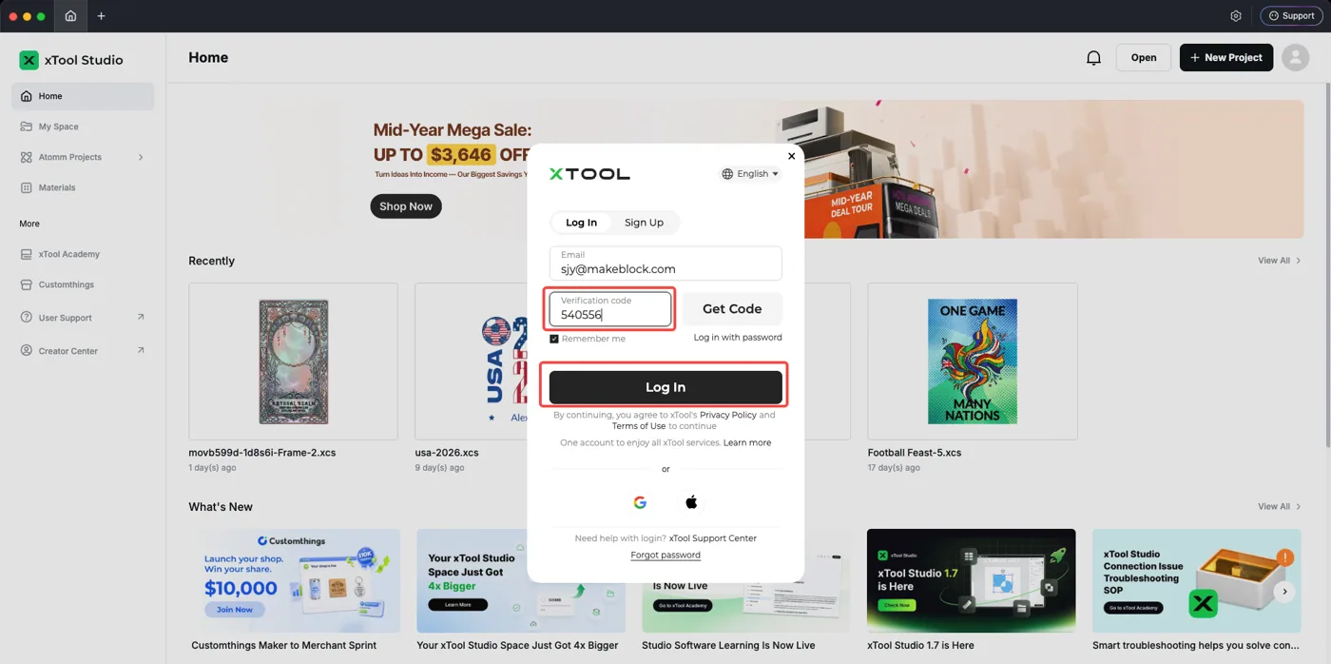
Task: Open Materials in sidebar
Action: click(x=83, y=187)
